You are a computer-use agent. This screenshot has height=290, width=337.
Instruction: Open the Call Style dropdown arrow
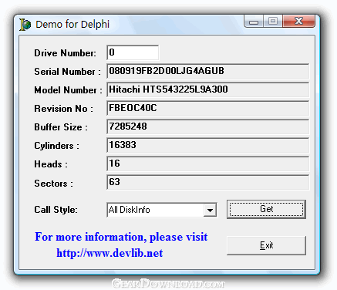coord(210,210)
